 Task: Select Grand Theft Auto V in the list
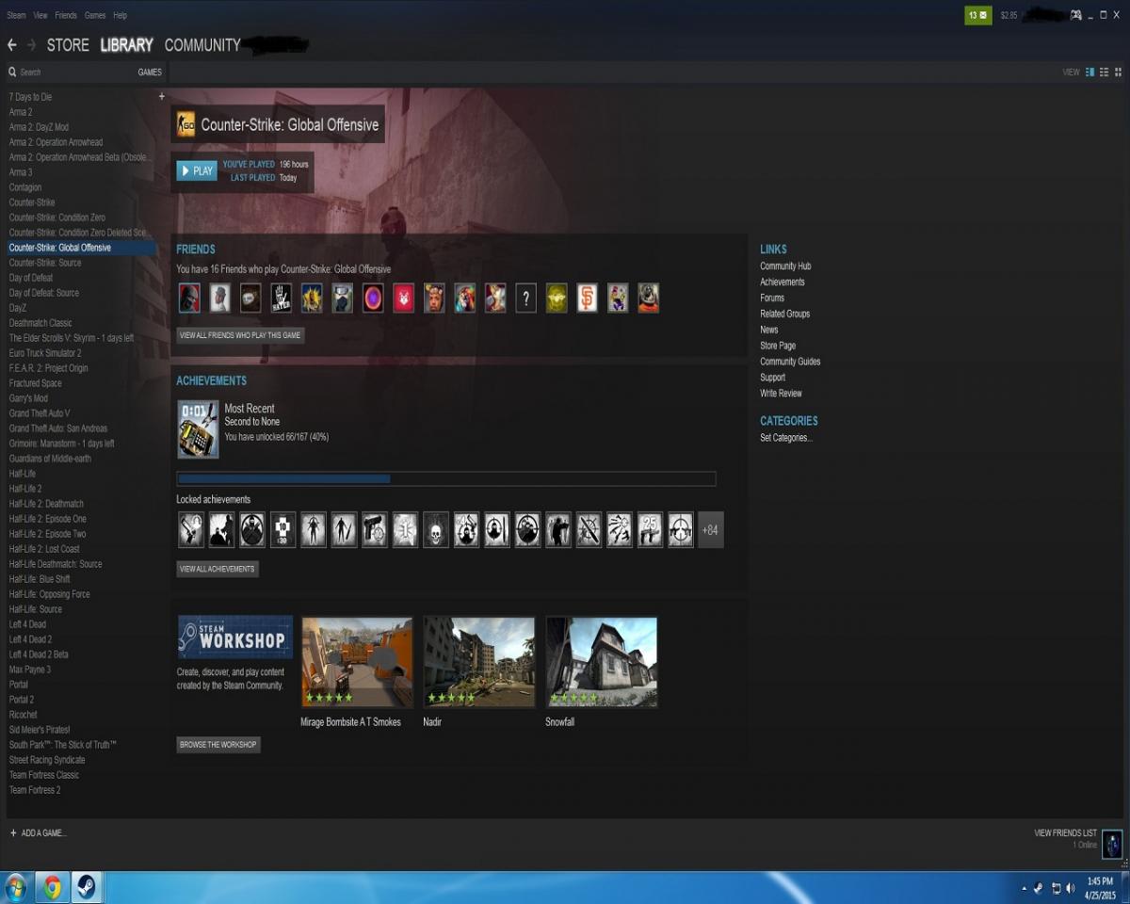(40, 413)
